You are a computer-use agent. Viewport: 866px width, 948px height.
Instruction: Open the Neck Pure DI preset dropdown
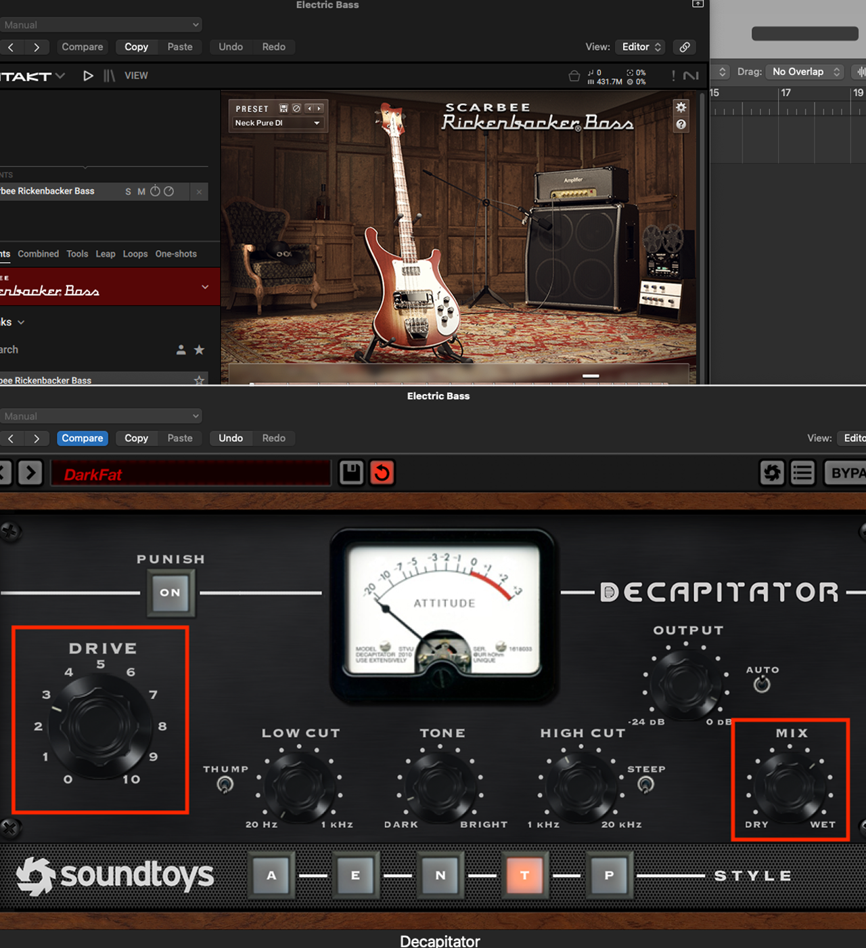[x=277, y=123]
